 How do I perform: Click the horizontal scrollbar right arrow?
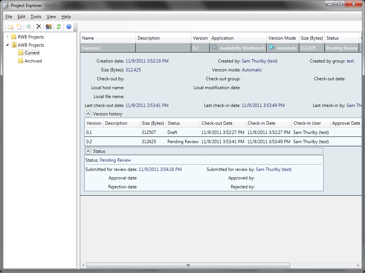pyautogui.click(x=358, y=265)
